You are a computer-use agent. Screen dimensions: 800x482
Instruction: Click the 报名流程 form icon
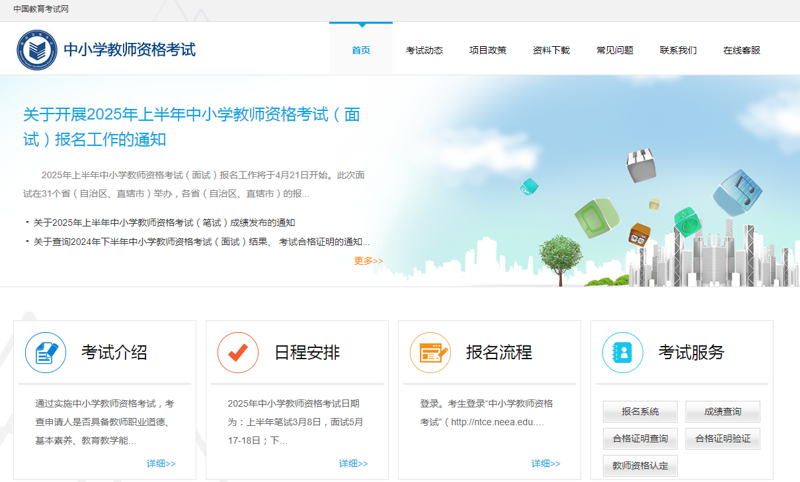point(430,353)
